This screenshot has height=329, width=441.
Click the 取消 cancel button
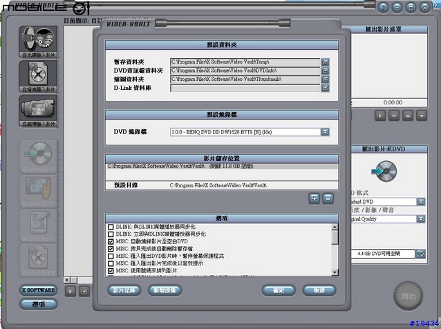pos(319,290)
